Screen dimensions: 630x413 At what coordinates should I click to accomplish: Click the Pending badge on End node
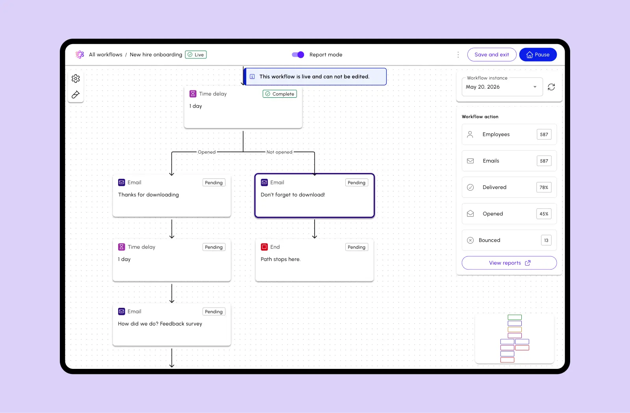pos(357,247)
